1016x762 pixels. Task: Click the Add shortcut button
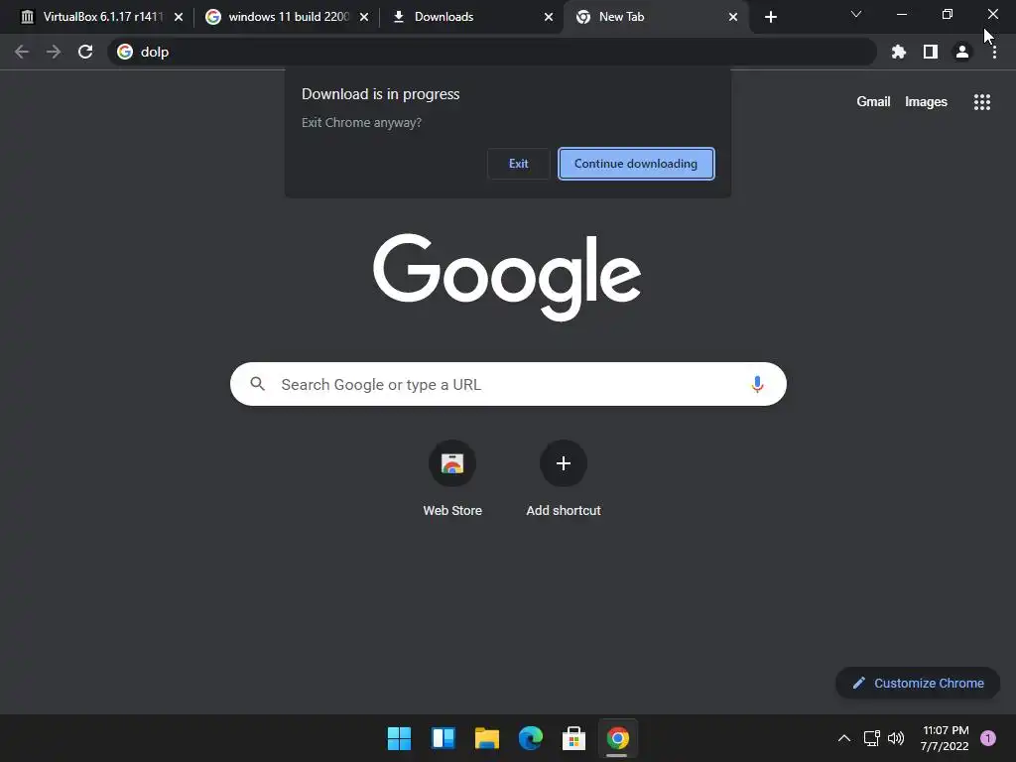[x=564, y=478]
